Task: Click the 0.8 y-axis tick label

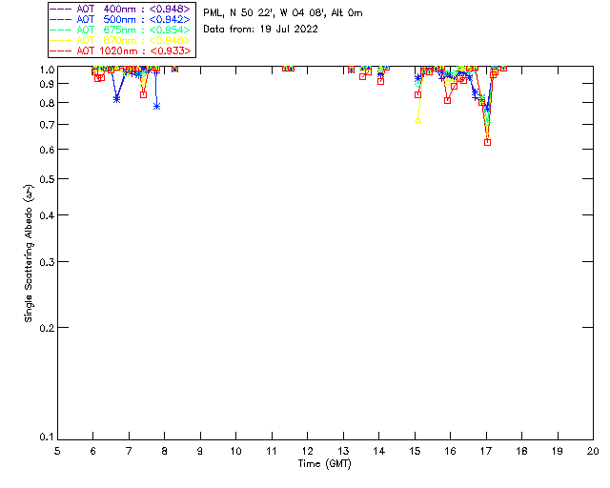Action: (x=47, y=103)
